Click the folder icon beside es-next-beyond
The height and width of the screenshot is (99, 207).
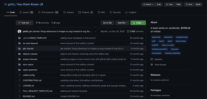point(19,43)
